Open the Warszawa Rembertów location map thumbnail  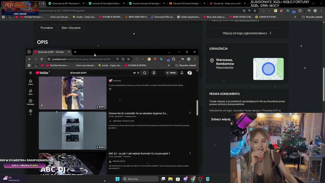pos(268,69)
